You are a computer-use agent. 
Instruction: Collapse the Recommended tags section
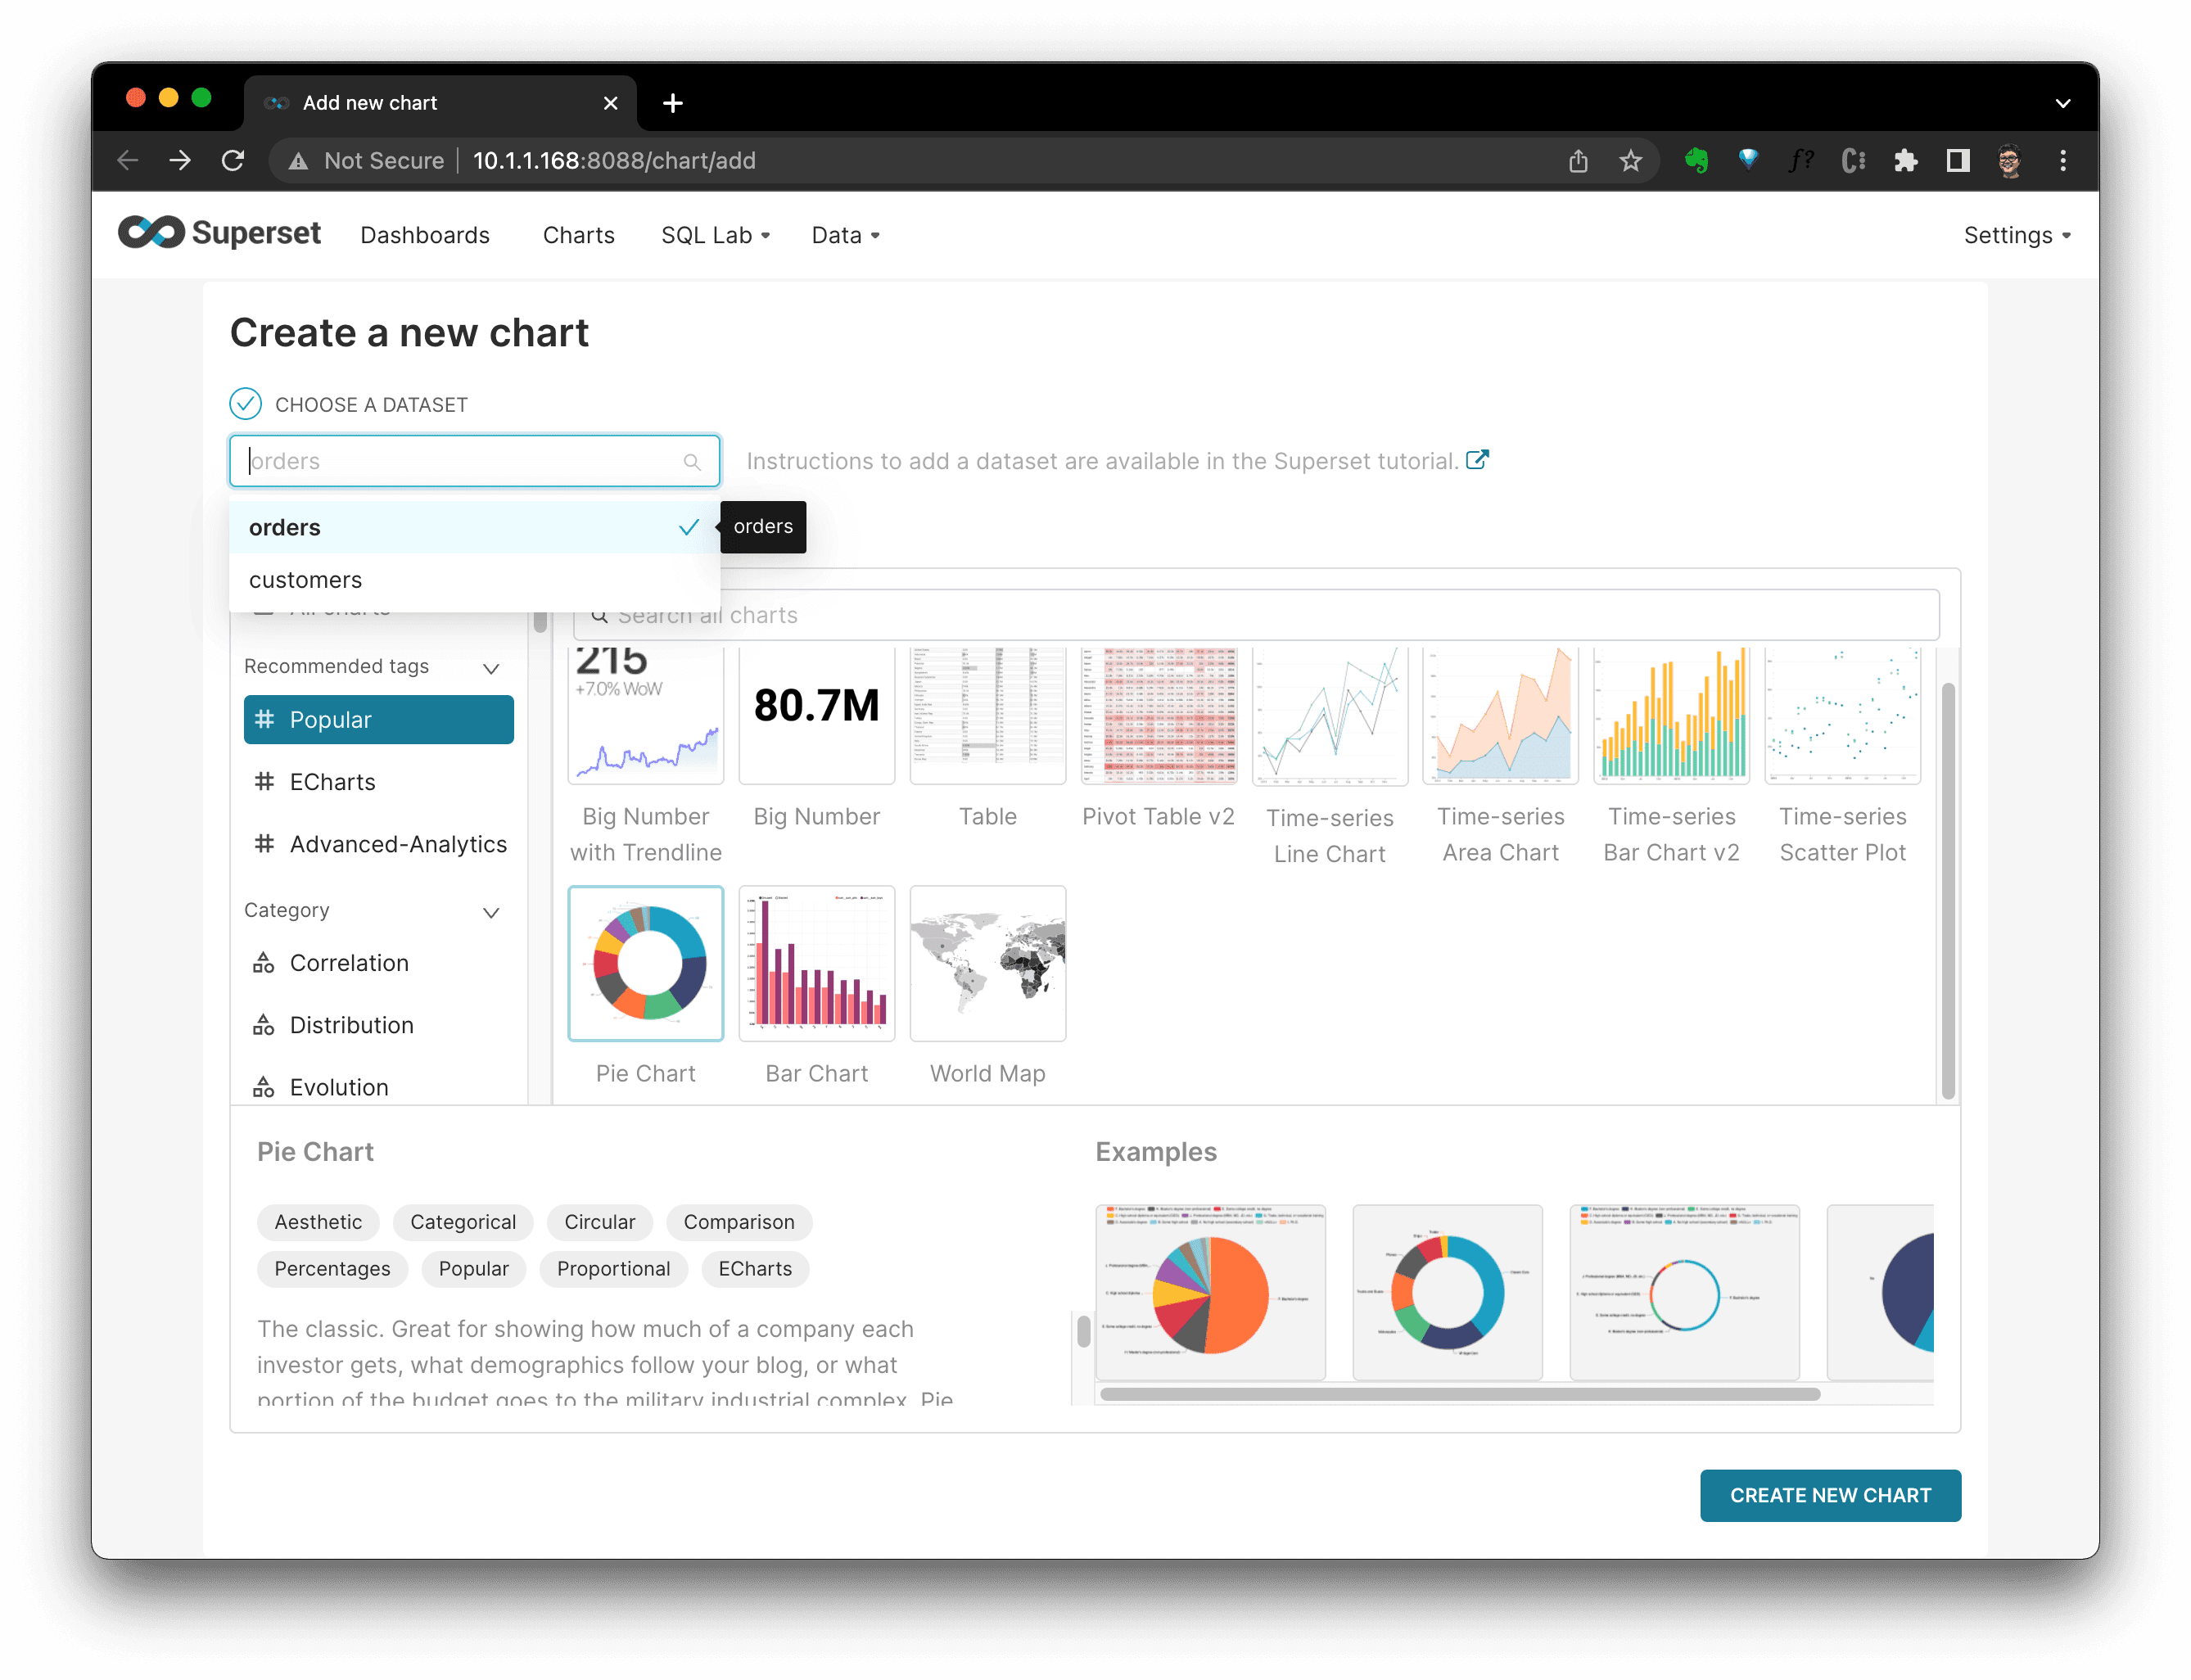491,668
